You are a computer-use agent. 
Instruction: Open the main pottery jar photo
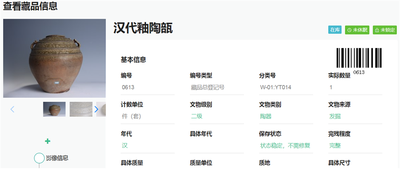[x=54, y=58]
